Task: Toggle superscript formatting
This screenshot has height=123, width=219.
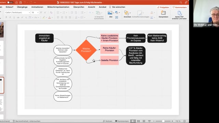Action: click(22, 17)
